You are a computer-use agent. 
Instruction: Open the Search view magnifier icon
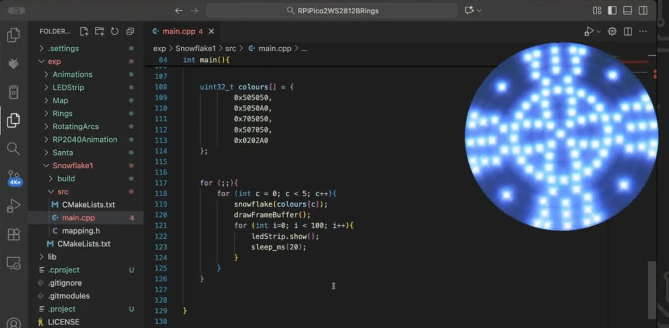(x=13, y=148)
